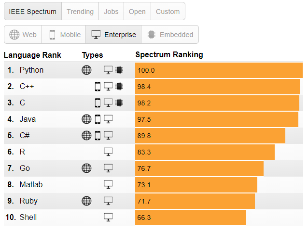This screenshot has height=231, width=308.
Task: Click the desktop monitor icon in C row
Action: pyautogui.click(x=108, y=103)
